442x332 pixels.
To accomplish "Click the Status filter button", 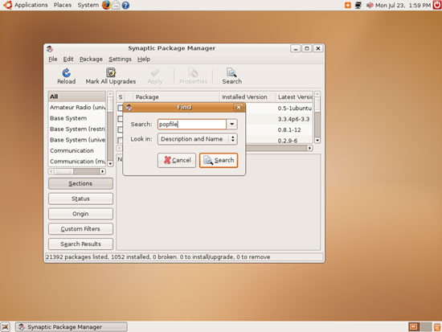I will pos(80,199).
